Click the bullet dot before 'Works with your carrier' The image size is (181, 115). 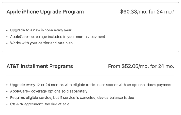[x=7, y=43]
